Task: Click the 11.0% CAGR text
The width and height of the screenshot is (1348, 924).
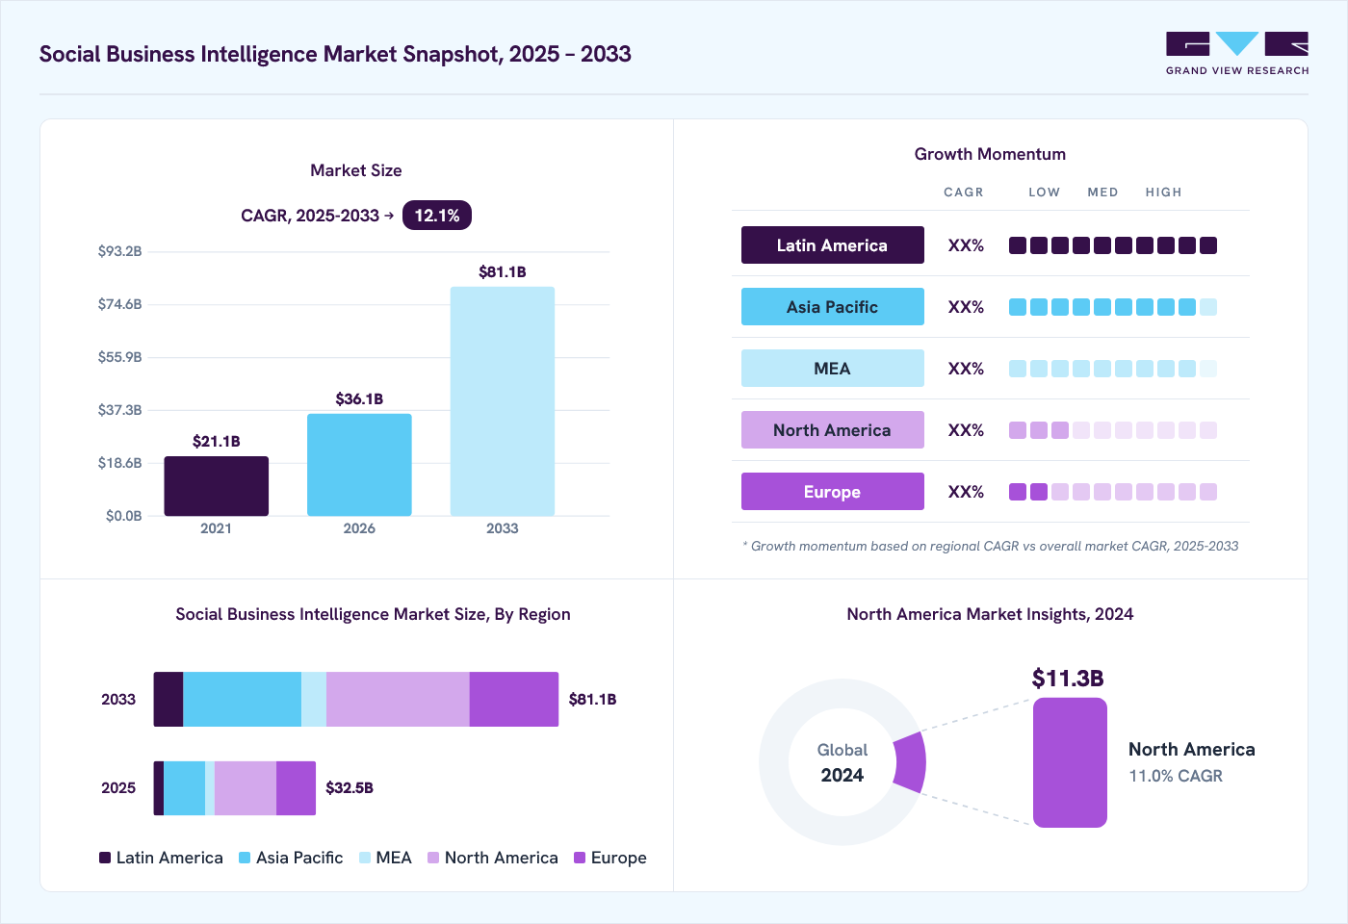Action: (1176, 776)
